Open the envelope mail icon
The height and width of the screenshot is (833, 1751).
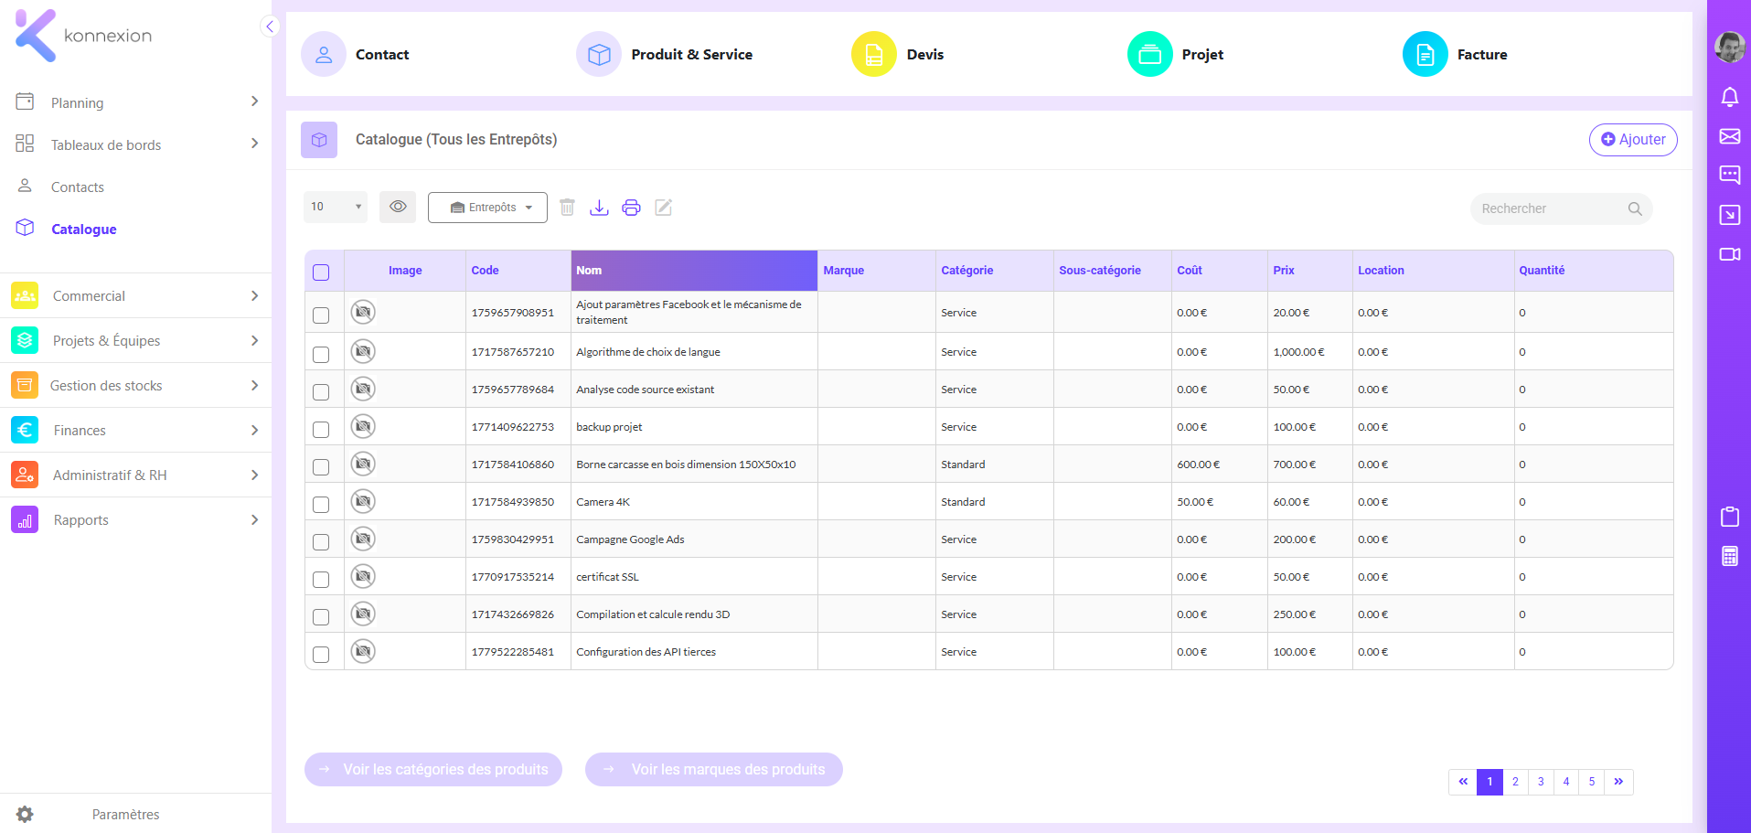pyautogui.click(x=1729, y=136)
